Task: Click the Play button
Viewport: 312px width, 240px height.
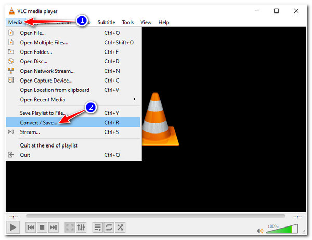Action: (13, 228)
